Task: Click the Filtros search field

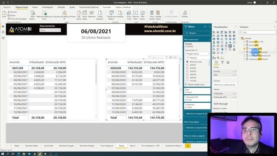Action: (x=197, y=33)
